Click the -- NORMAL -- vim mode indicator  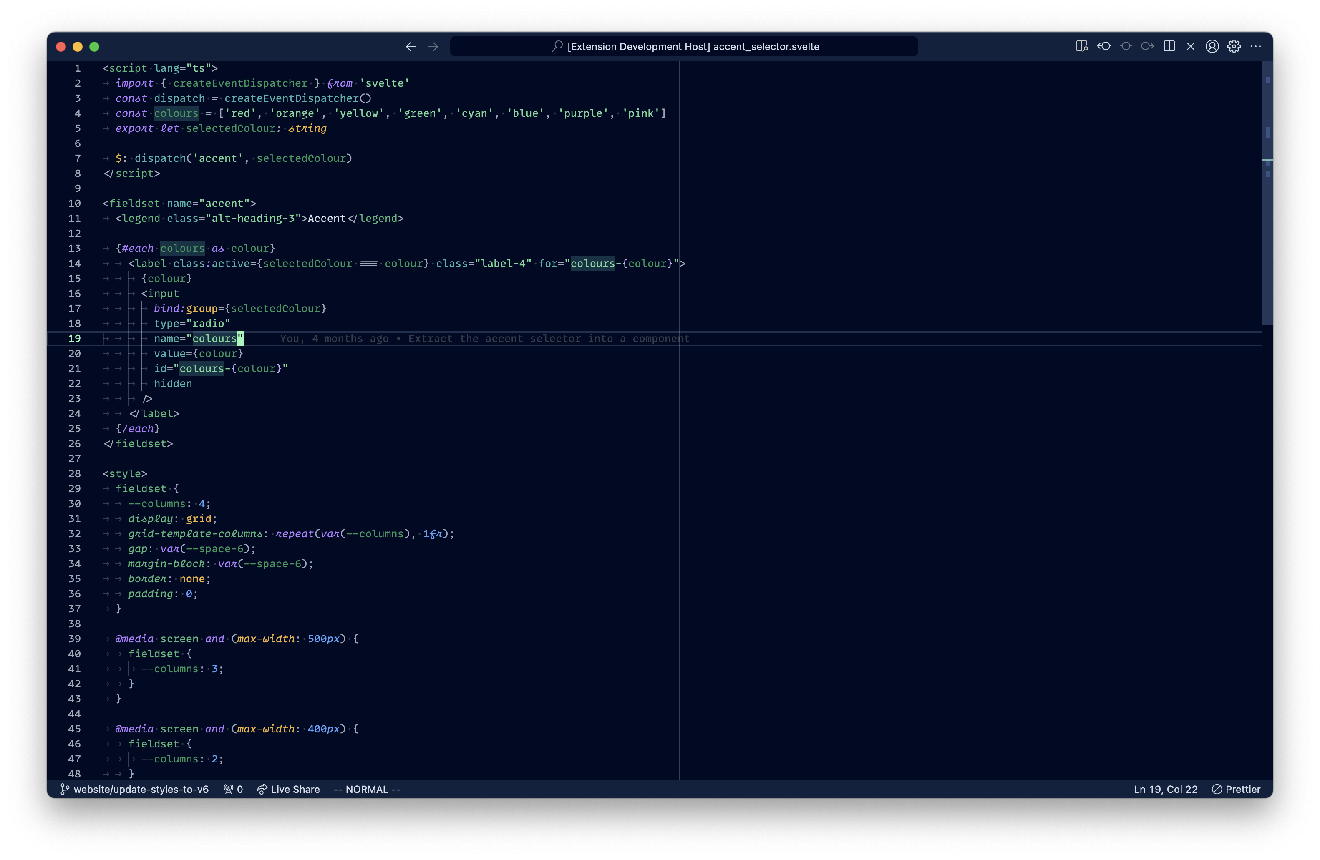click(367, 789)
